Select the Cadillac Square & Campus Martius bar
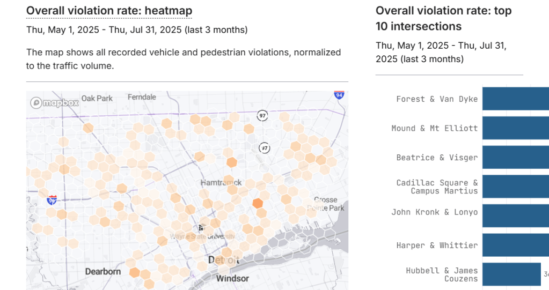This screenshot has height=290, width=549. (515, 187)
